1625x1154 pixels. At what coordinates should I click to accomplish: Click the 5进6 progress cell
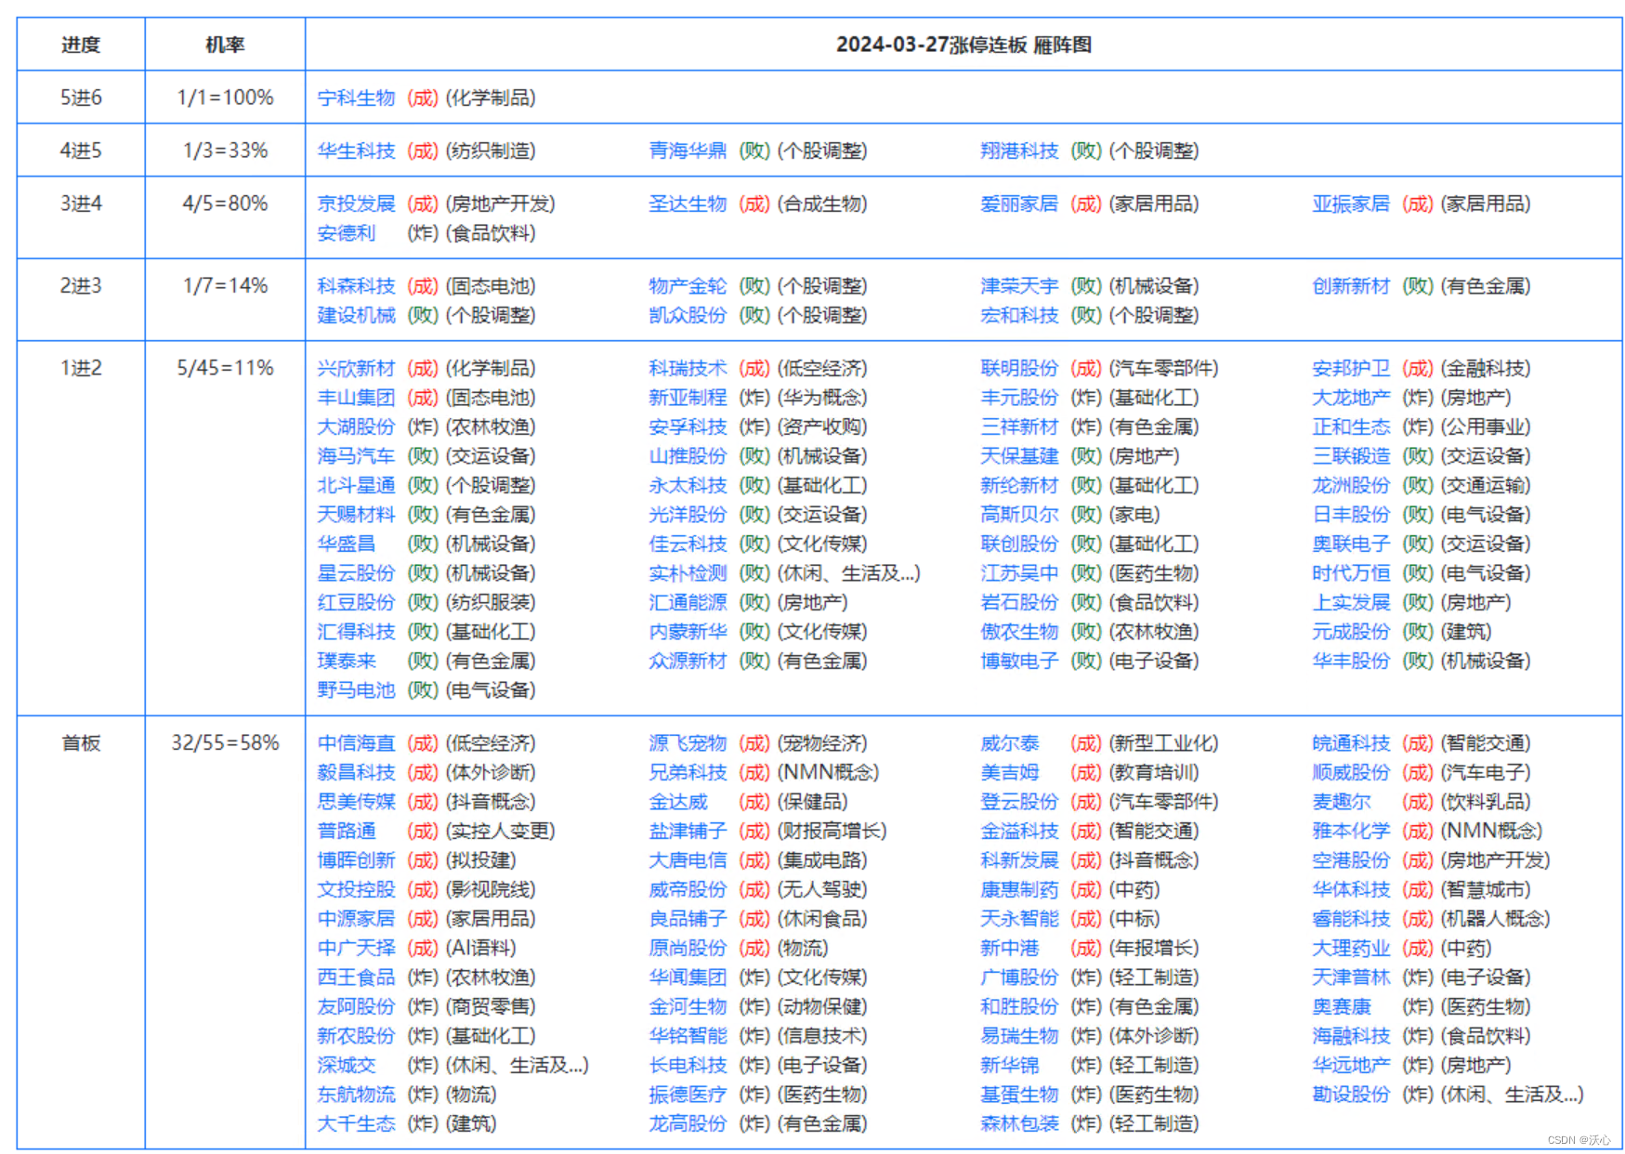pyautogui.click(x=81, y=98)
